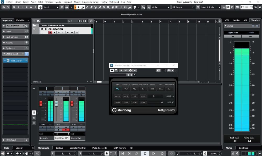
Task: Open the Transport menu
Action: [68, 2]
